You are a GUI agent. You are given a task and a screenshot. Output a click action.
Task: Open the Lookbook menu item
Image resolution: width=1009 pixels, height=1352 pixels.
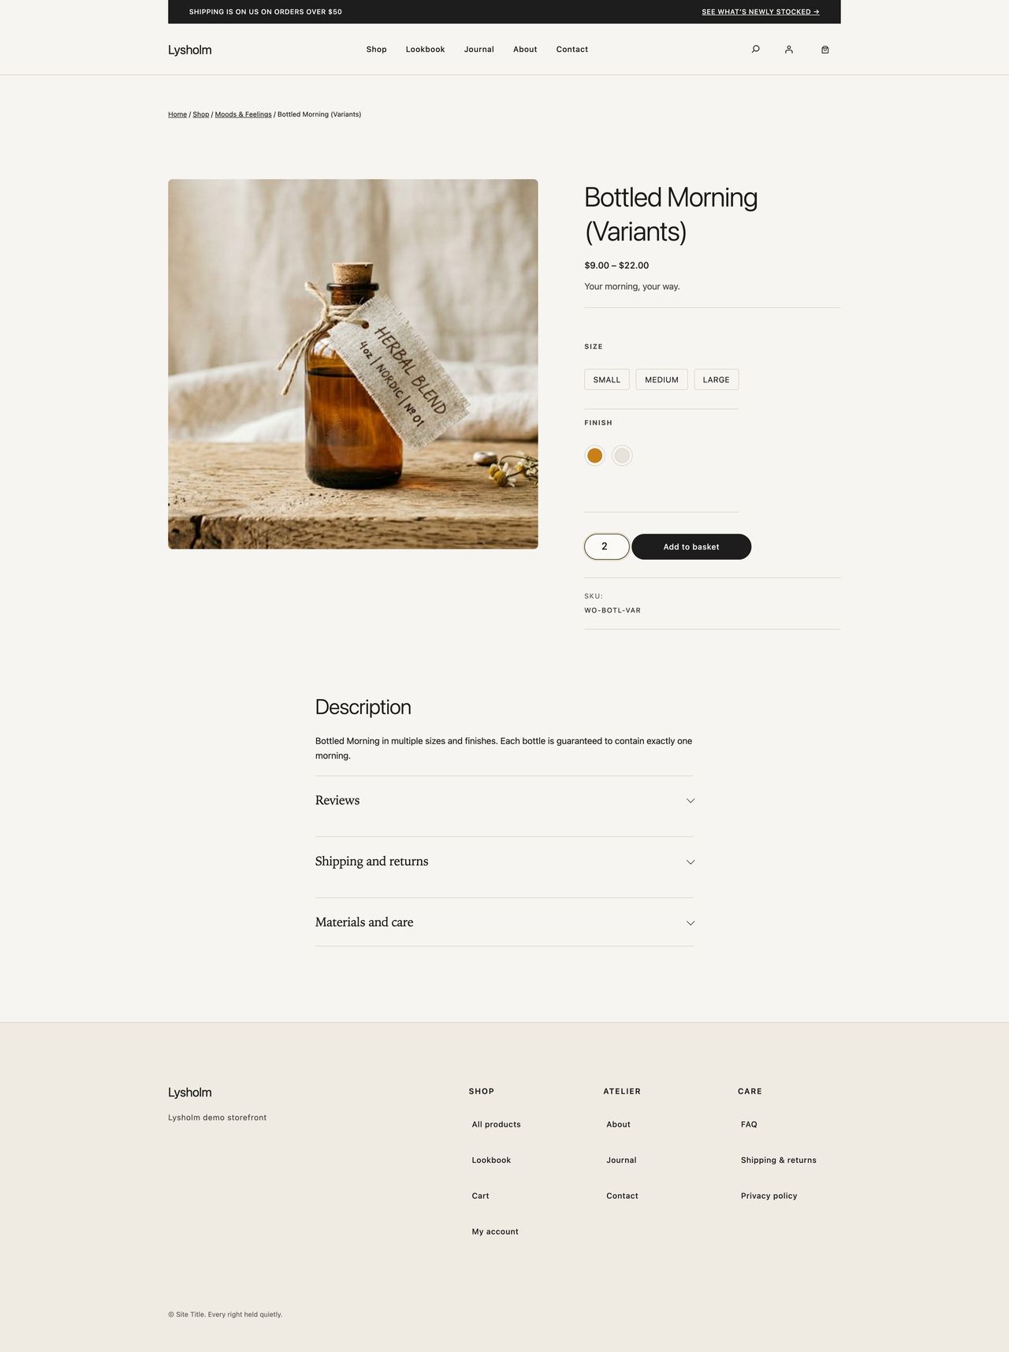click(x=425, y=50)
